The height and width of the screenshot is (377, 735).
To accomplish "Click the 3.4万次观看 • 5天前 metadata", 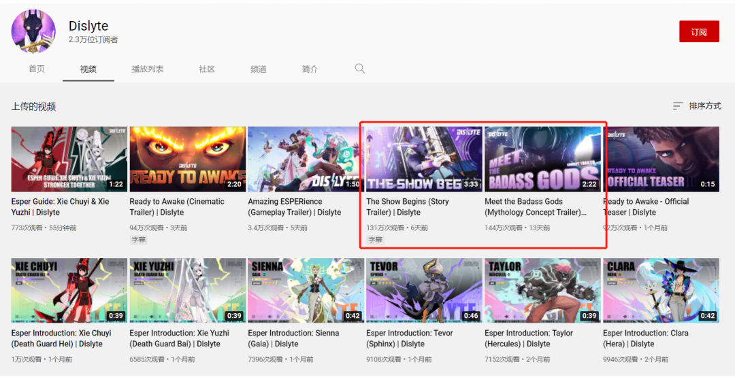I will point(278,228).
